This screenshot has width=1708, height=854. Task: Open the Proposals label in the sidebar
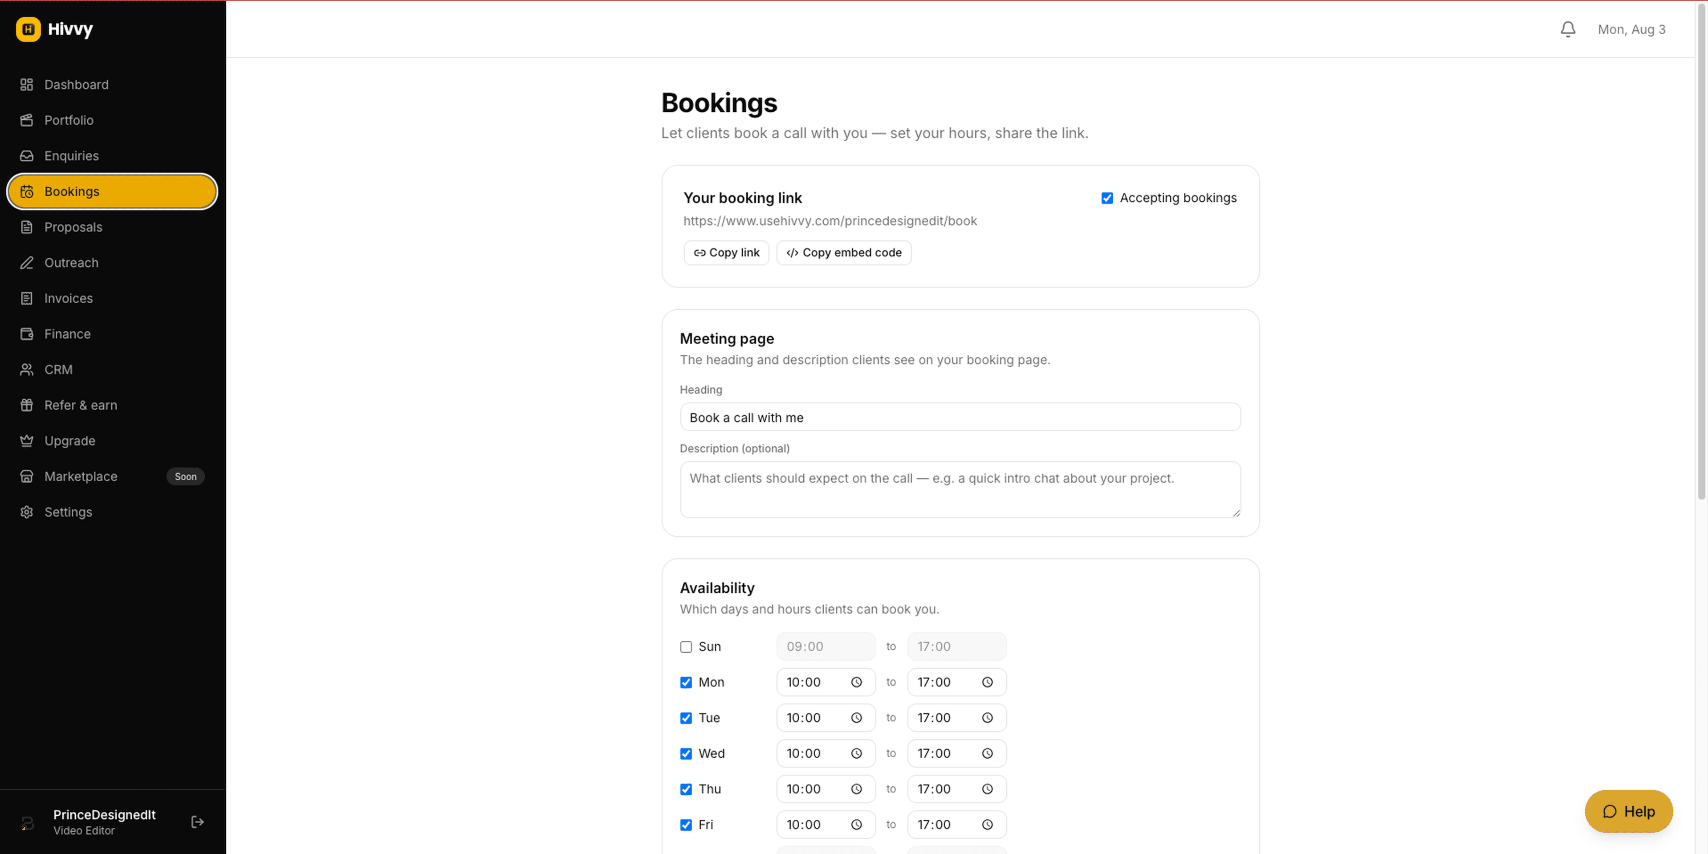[x=73, y=227]
